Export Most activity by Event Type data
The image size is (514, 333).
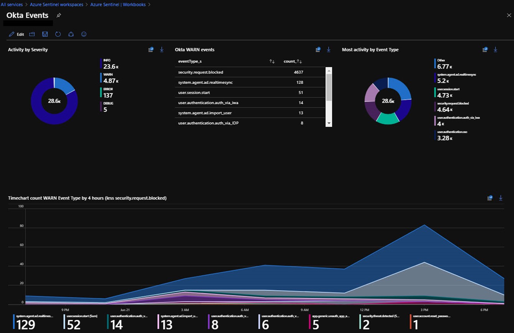point(495,49)
